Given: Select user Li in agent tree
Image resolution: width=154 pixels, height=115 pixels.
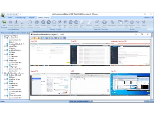Looking at the screenshot, I should [12, 81].
